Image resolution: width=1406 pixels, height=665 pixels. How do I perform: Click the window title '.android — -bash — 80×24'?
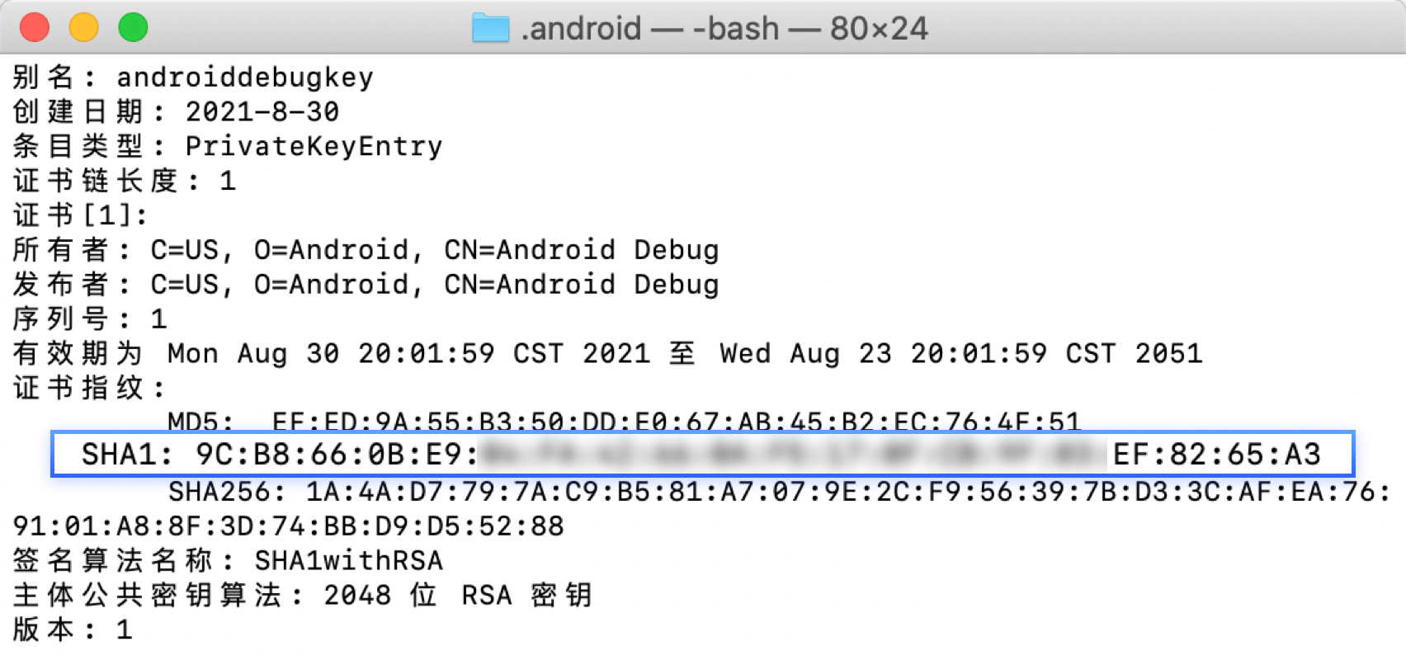[x=724, y=29]
